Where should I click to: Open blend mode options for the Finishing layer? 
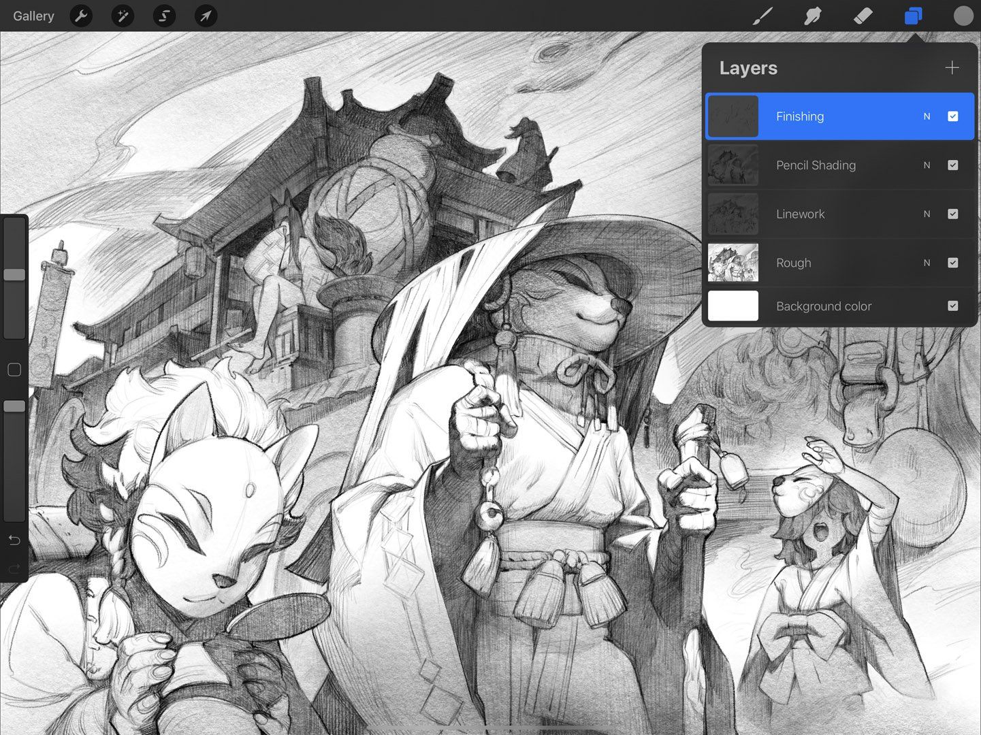tap(927, 116)
